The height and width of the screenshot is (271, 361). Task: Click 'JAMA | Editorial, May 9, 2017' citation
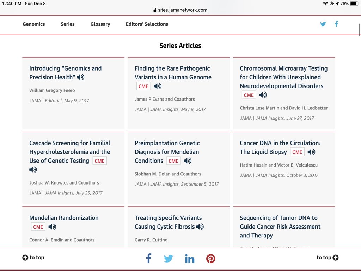point(59,101)
